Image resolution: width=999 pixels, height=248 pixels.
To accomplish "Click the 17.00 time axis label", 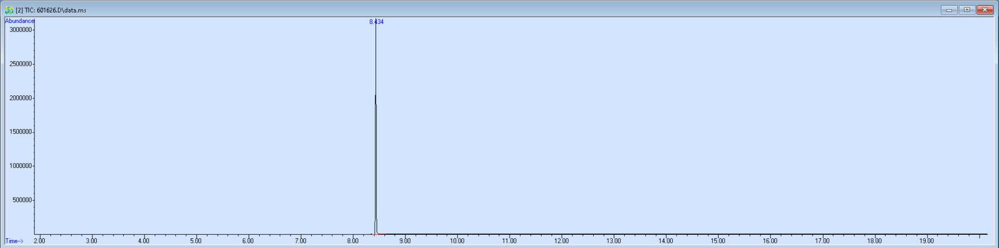I will [822, 241].
